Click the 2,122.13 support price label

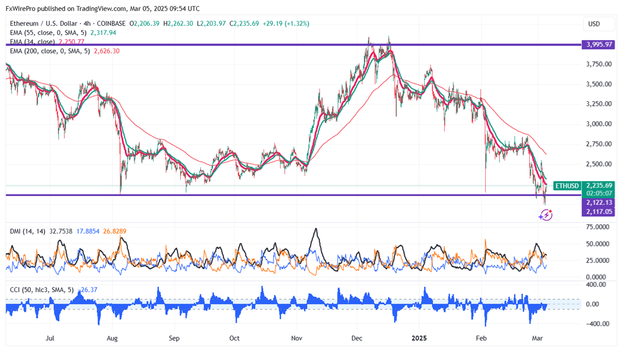pos(599,202)
